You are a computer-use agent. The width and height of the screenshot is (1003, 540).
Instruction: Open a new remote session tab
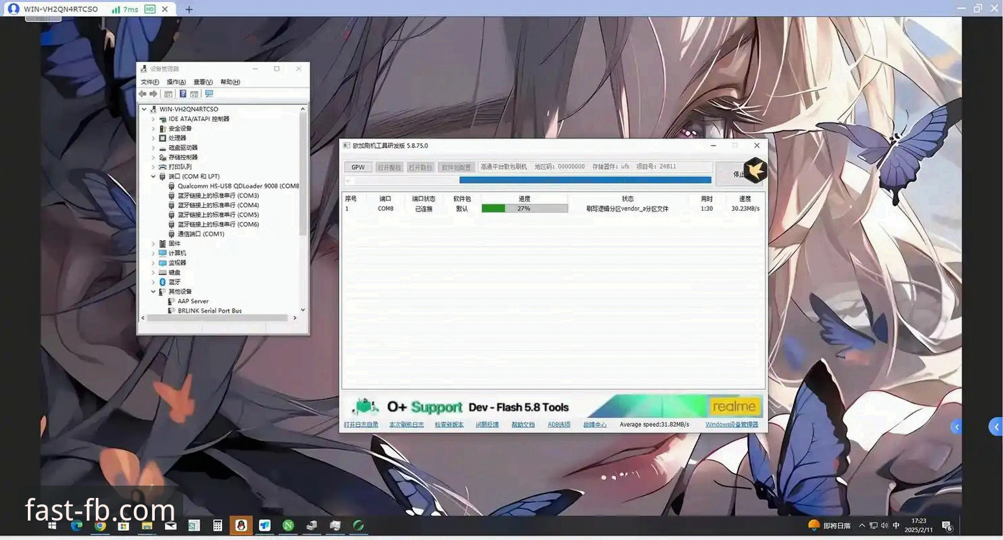coord(189,9)
